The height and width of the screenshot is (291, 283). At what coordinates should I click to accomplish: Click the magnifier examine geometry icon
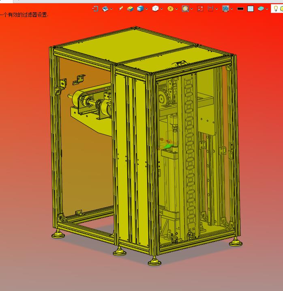(185, 9)
